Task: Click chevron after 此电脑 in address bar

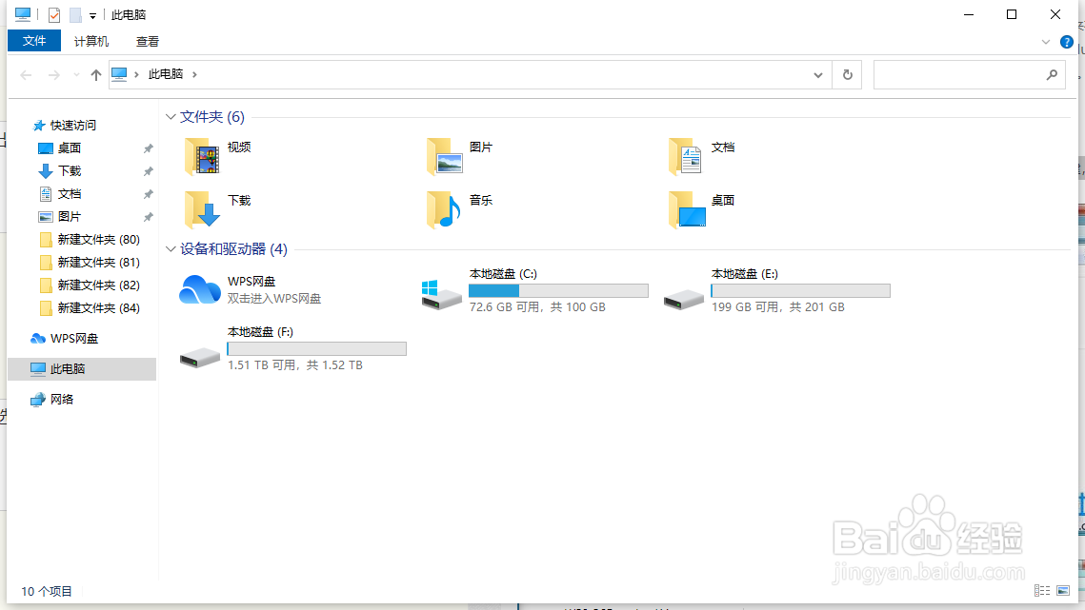Action: point(194,74)
